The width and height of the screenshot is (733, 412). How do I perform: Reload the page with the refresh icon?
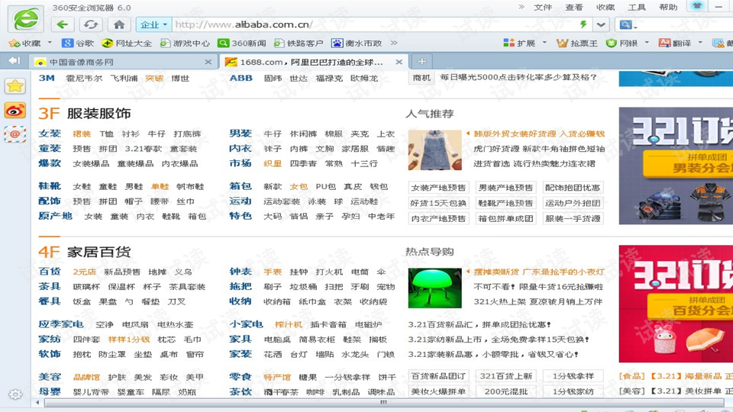click(91, 24)
